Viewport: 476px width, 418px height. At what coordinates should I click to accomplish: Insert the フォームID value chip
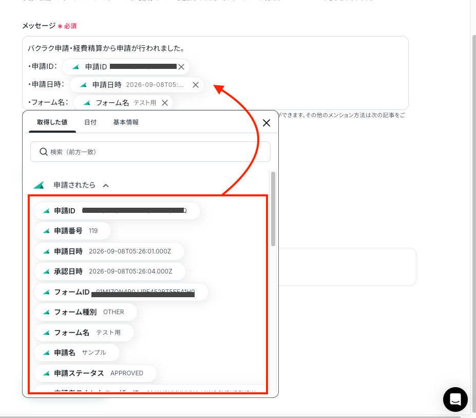point(121,292)
